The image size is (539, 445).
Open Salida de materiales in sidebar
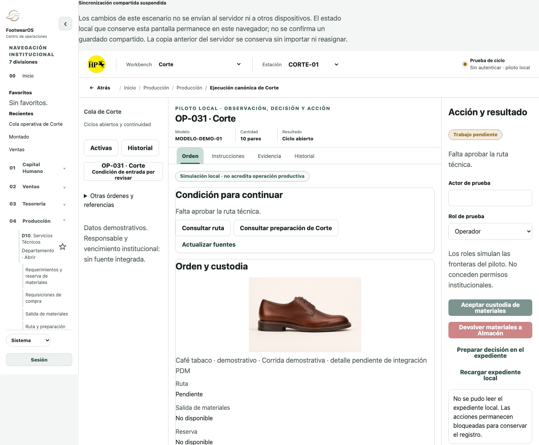click(x=47, y=314)
